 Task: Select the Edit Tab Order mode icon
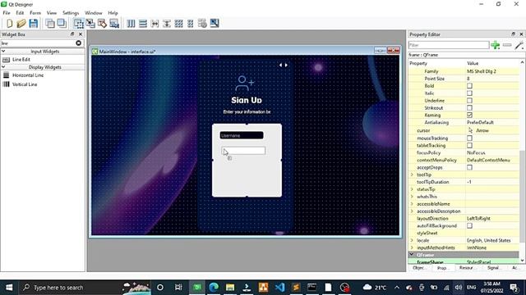pos(114,24)
